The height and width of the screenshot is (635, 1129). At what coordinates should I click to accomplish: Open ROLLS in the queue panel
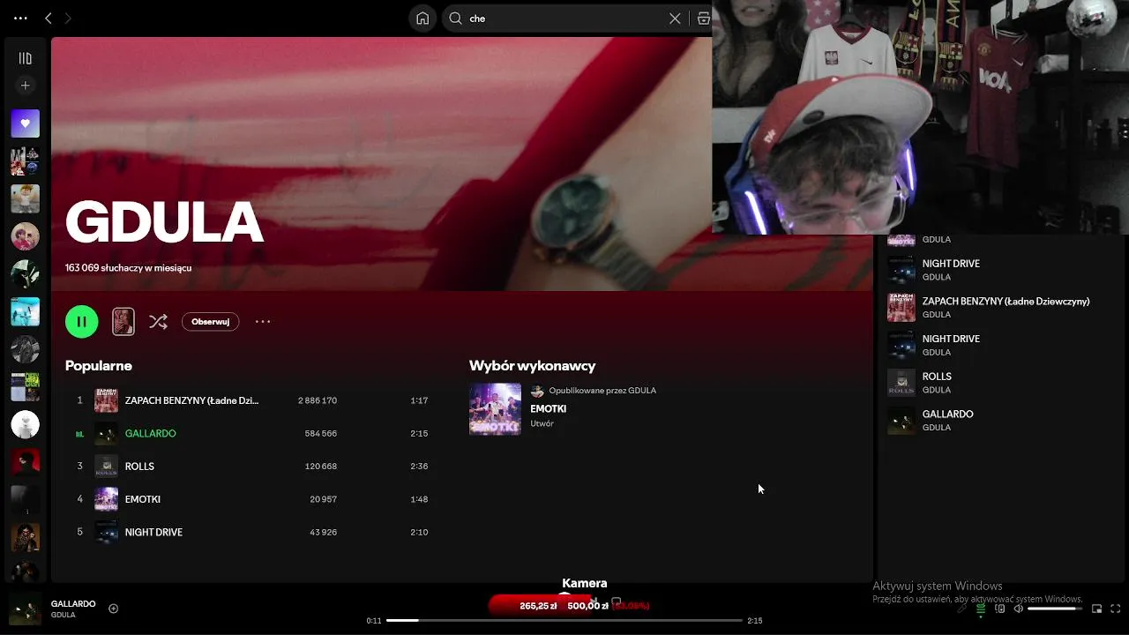click(937, 377)
